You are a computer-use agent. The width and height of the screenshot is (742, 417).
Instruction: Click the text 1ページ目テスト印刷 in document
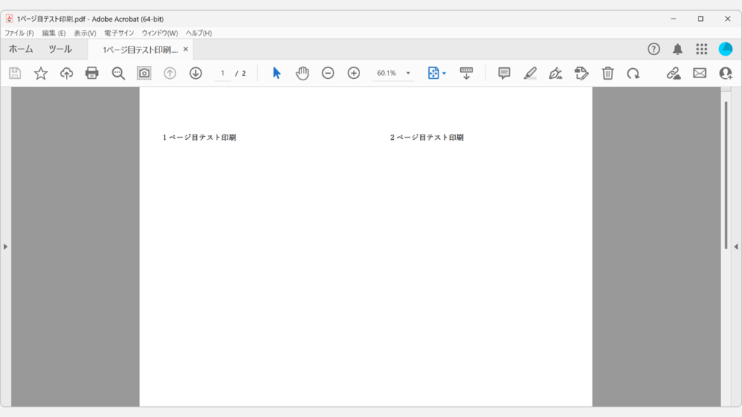(199, 138)
